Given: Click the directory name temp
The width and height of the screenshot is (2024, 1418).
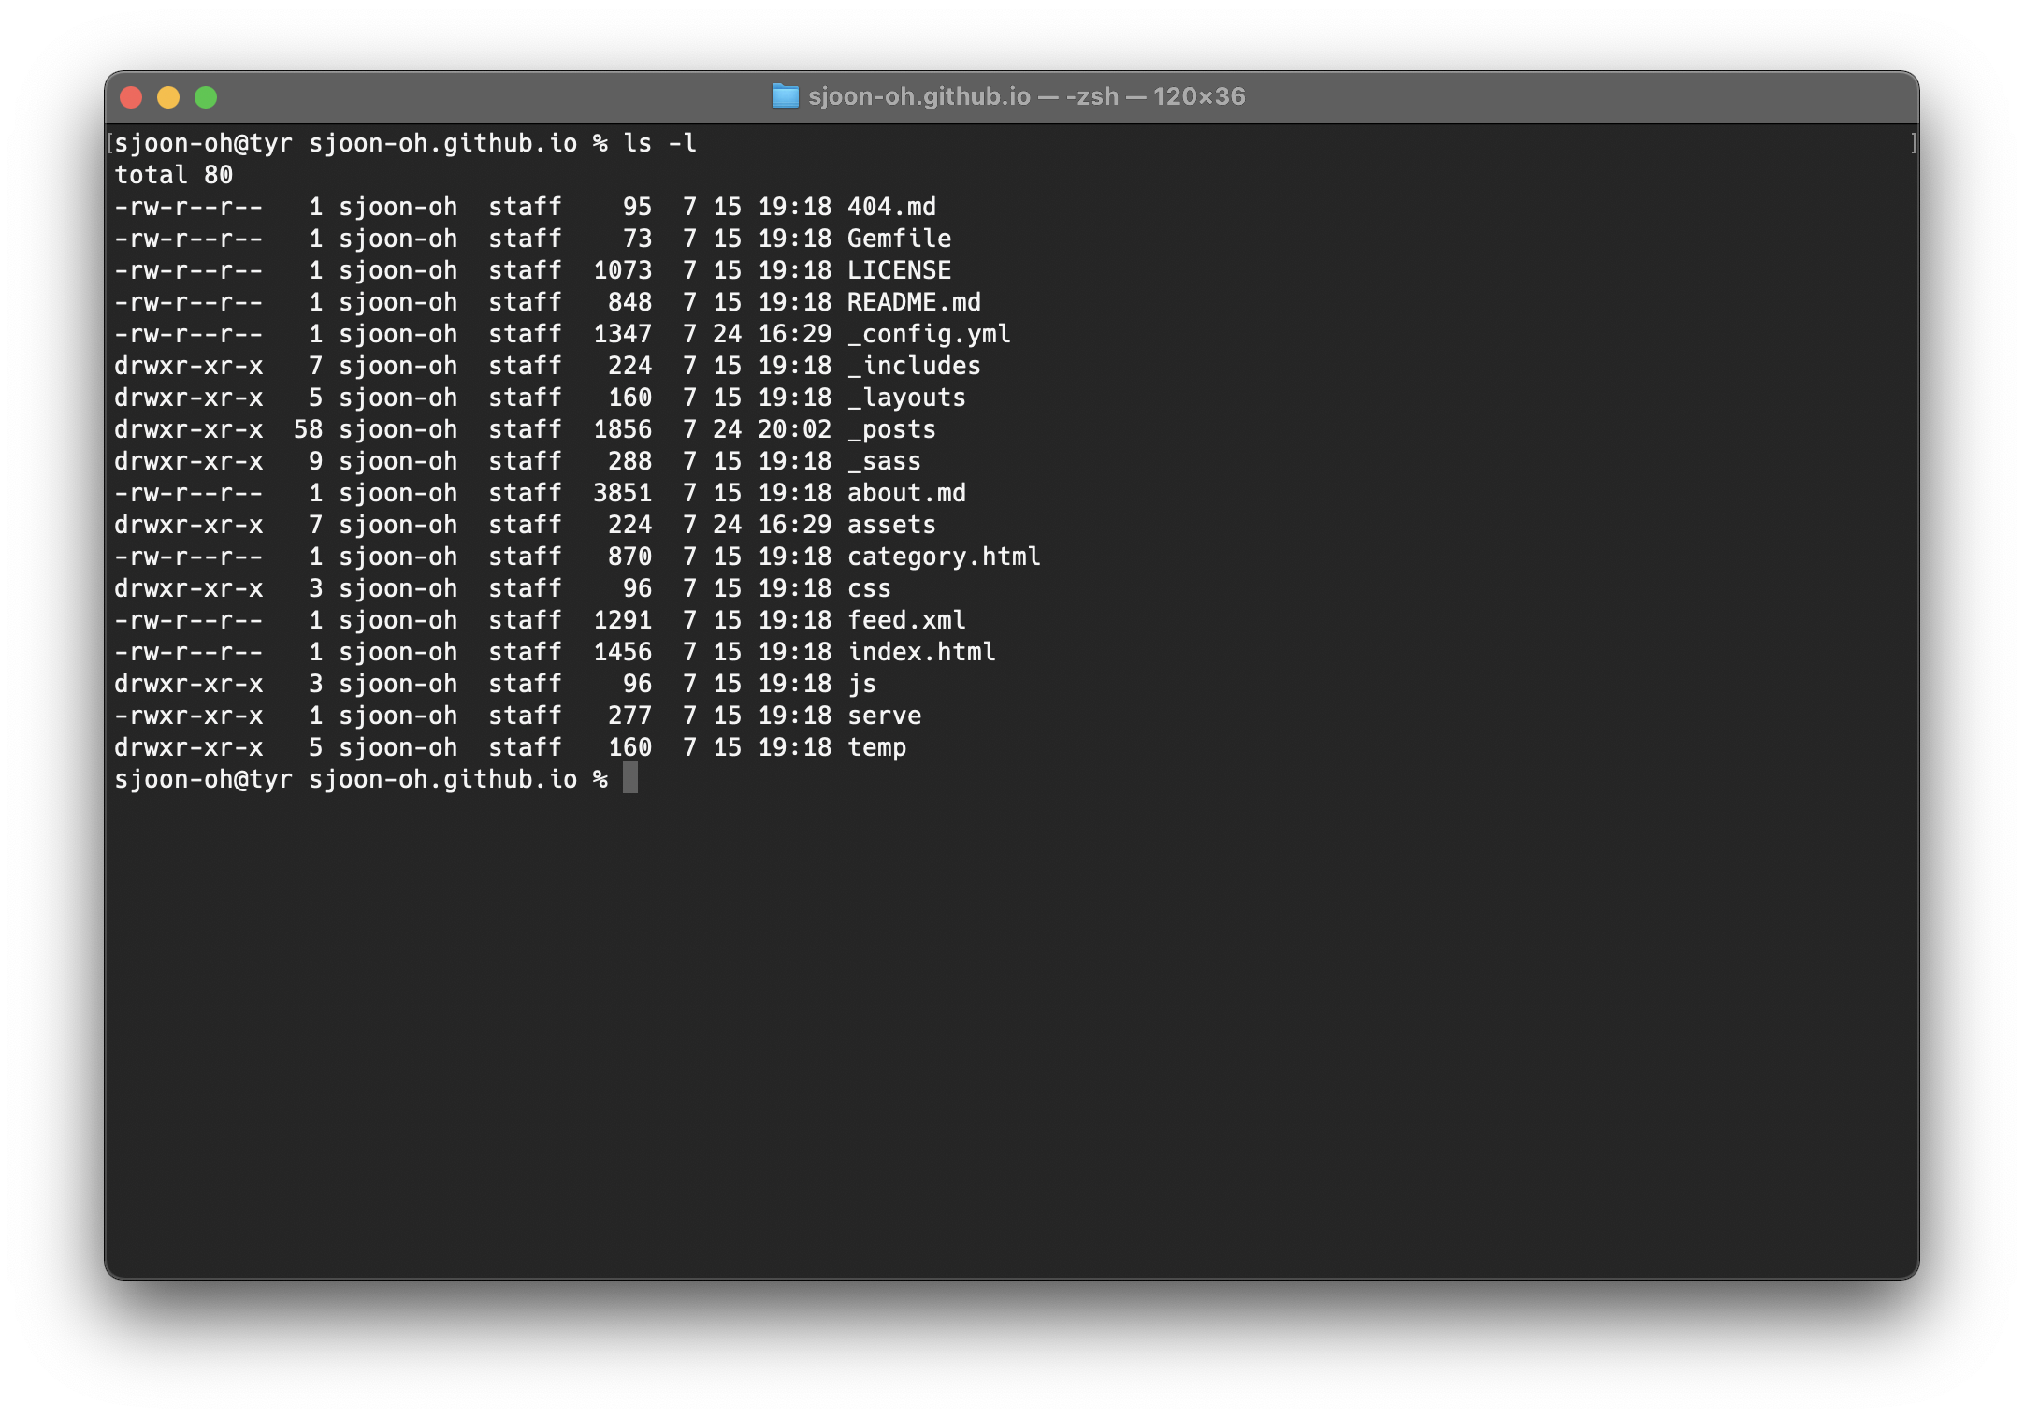Looking at the screenshot, I should 876,747.
